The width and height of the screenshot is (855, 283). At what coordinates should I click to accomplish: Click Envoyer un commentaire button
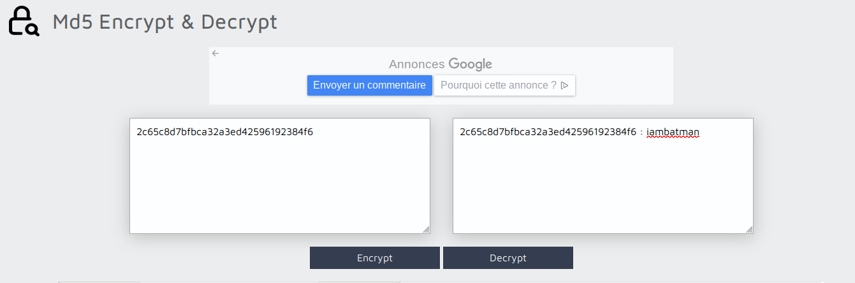tap(369, 85)
